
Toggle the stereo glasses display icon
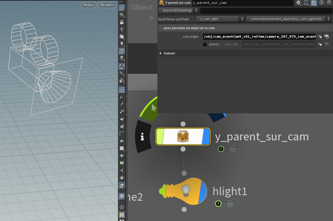coord(122,74)
